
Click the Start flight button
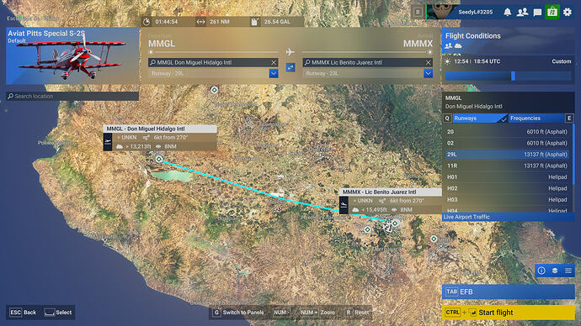[508, 313]
